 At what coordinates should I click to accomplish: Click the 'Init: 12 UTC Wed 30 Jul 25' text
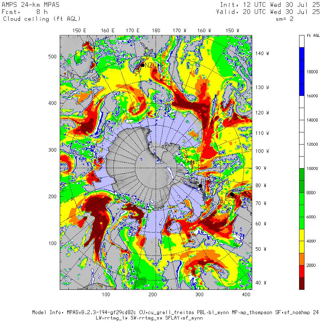coord(270,5)
